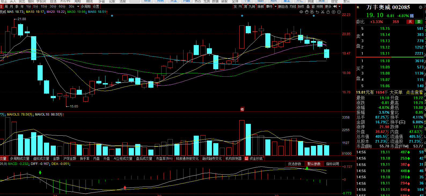Open the dropdown arrow next to 事件
Image resolution: width=426 pixels, height=196 pixels.
pos(276,6)
